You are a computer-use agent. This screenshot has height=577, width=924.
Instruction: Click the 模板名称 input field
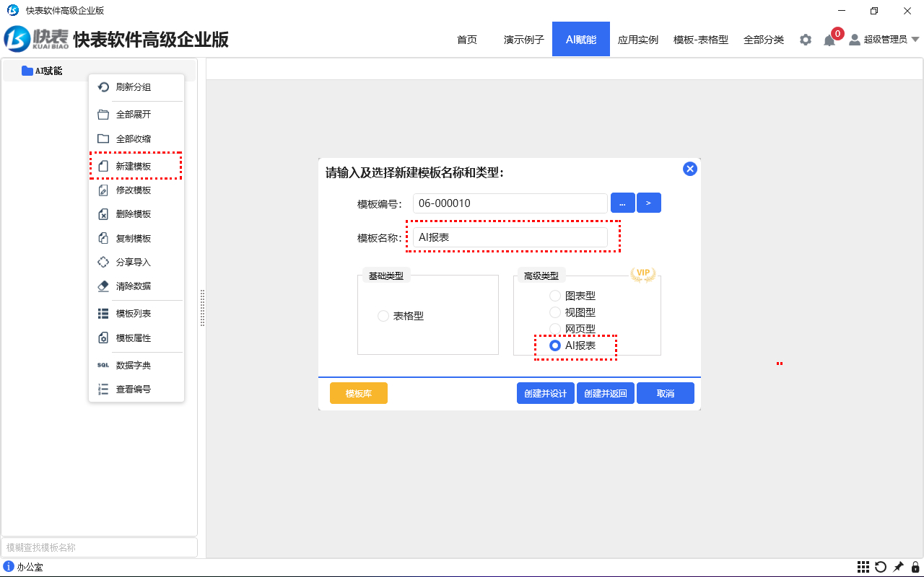[x=510, y=237]
